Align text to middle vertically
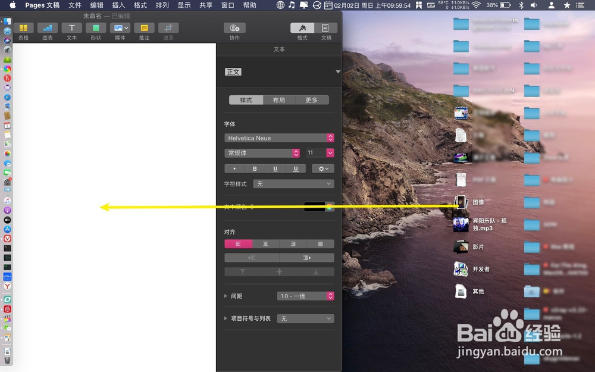The width and height of the screenshot is (595, 372). coord(279,272)
